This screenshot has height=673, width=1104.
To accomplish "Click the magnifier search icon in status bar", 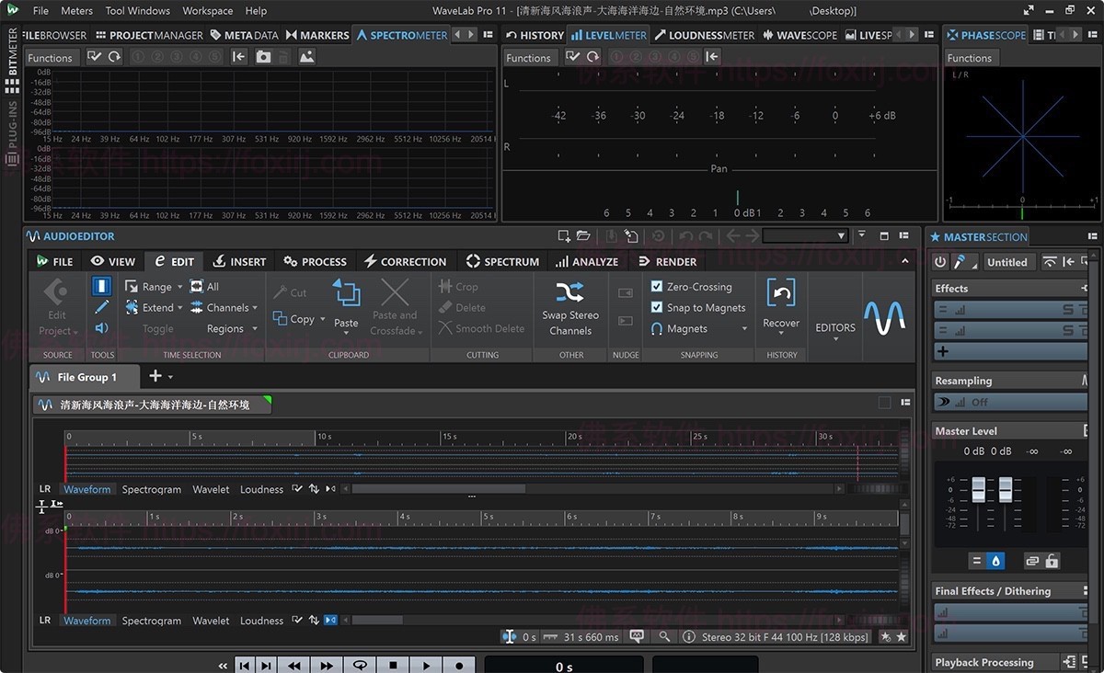I will (664, 636).
